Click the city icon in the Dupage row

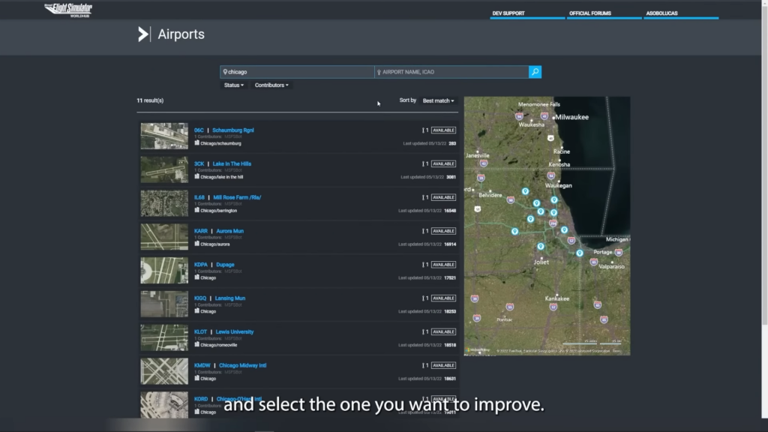197,277
